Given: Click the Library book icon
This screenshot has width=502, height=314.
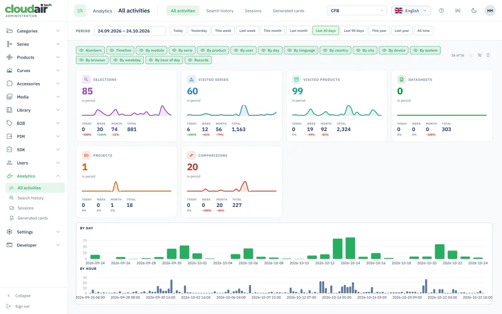Looking at the screenshot, I should coord(9,110).
